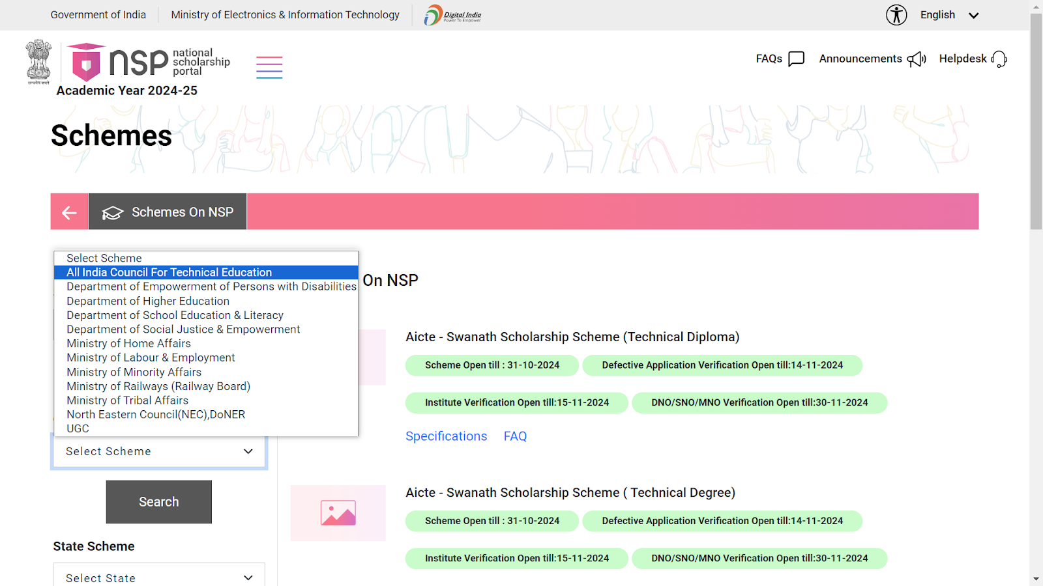This screenshot has height=586, width=1043.
Task: Click Technical Degree Defective Application Verification badge
Action: [722, 521]
